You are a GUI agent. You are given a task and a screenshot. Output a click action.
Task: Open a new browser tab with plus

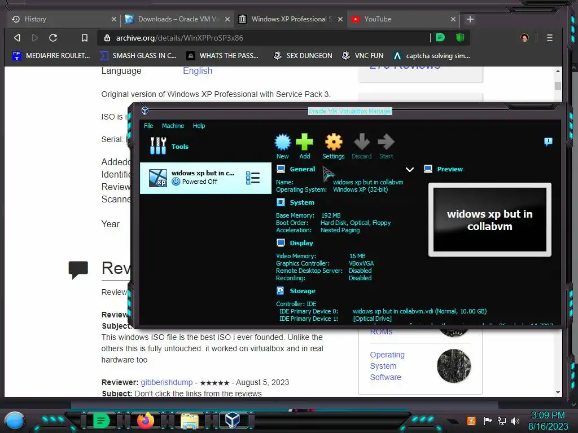point(470,19)
